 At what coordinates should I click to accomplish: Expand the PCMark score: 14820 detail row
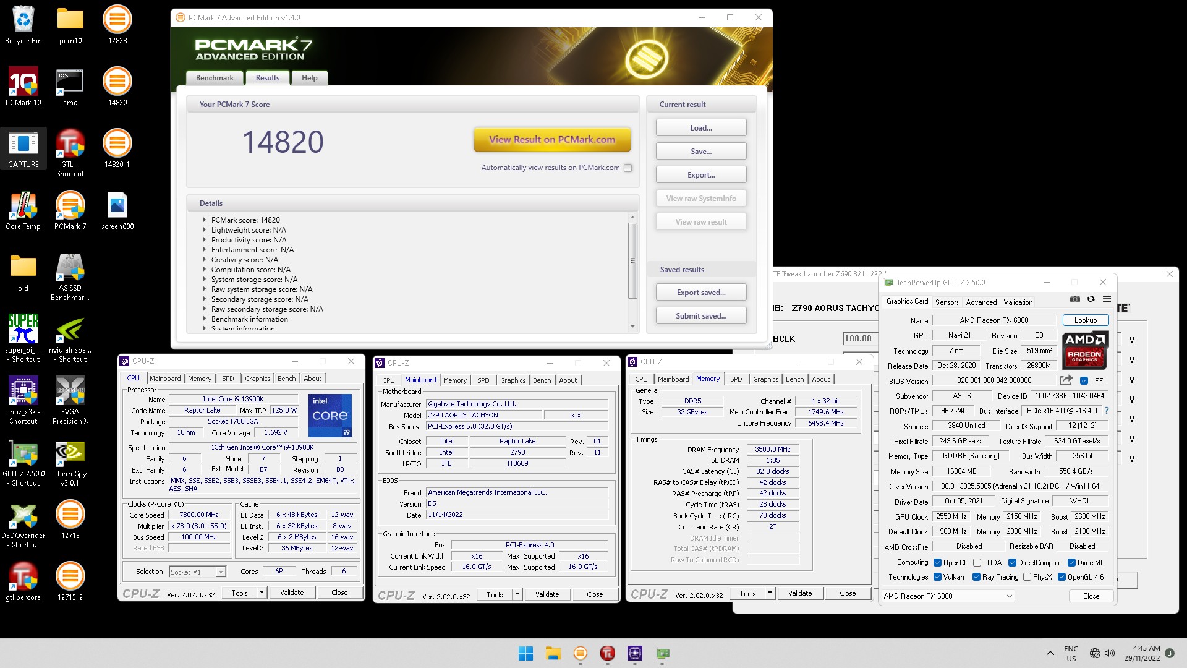204,220
